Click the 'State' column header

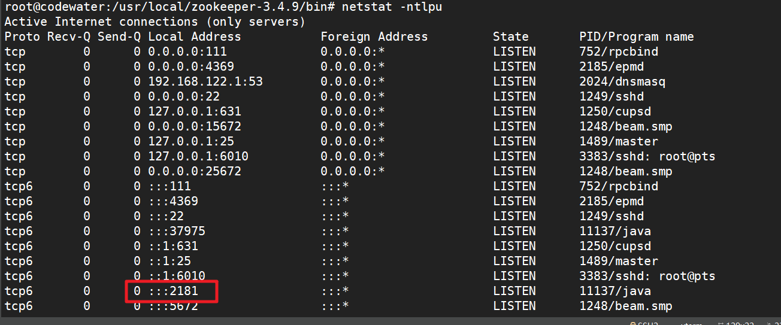[x=511, y=37]
